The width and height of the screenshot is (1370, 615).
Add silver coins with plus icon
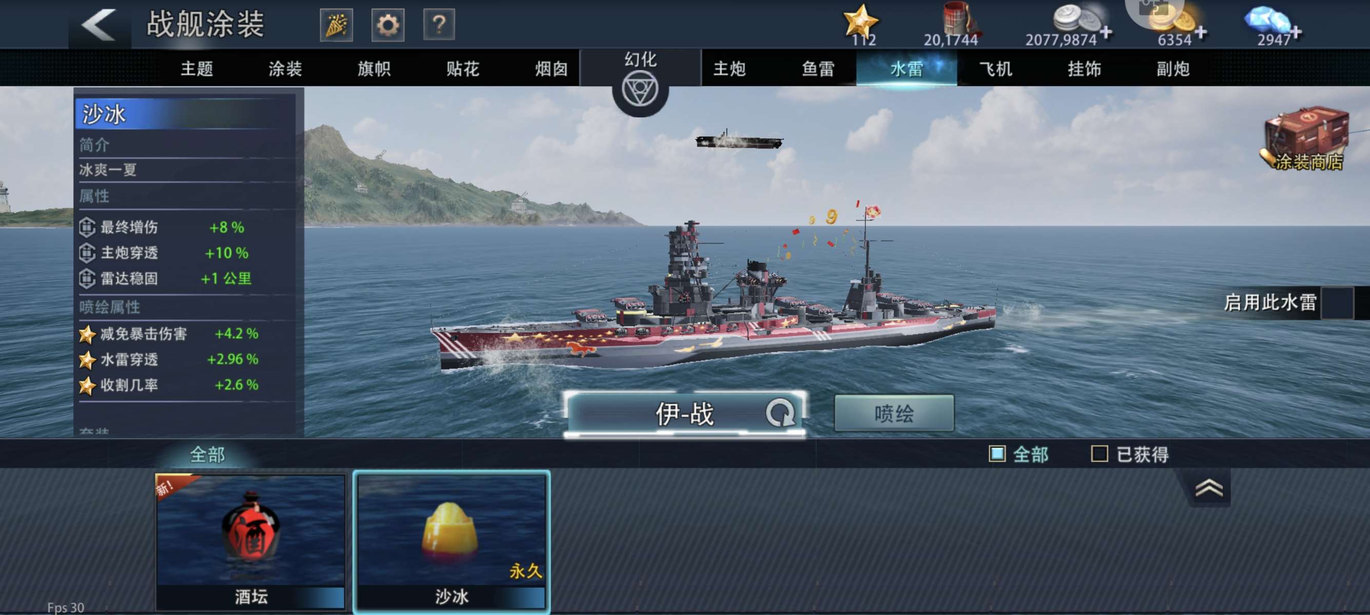(1106, 32)
